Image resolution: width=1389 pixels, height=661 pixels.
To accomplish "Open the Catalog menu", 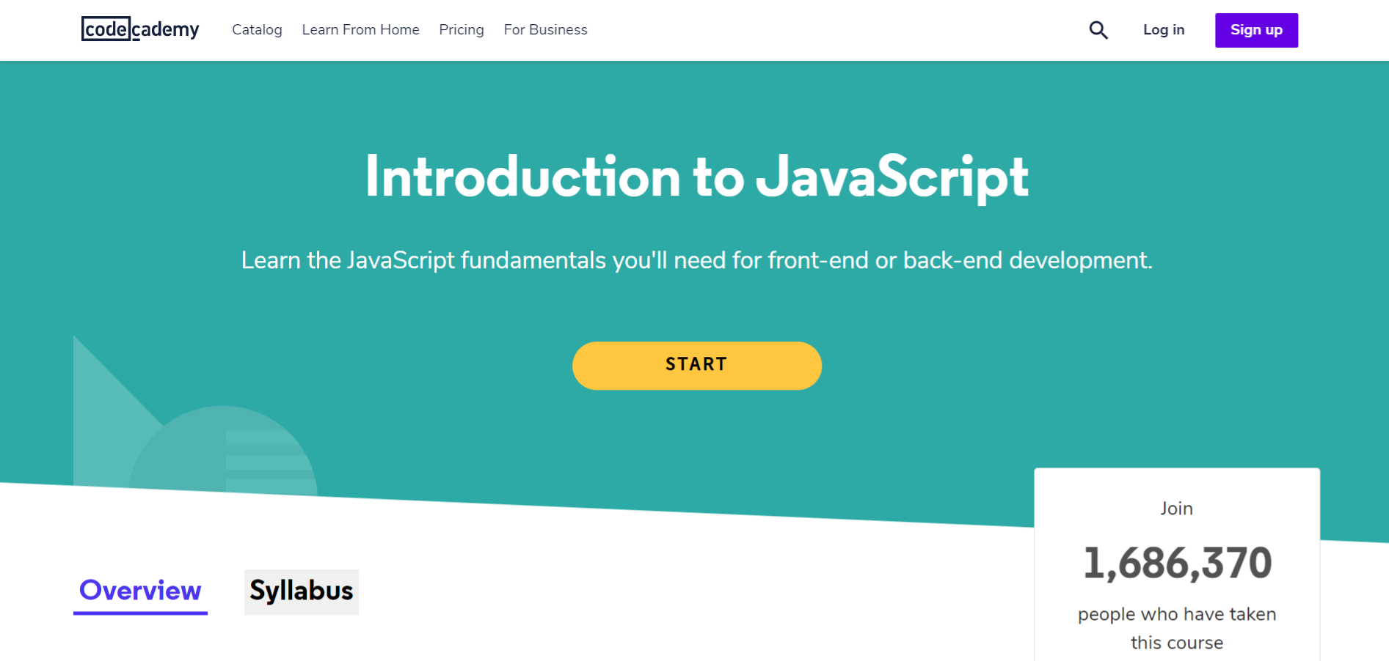I will coord(257,29).
